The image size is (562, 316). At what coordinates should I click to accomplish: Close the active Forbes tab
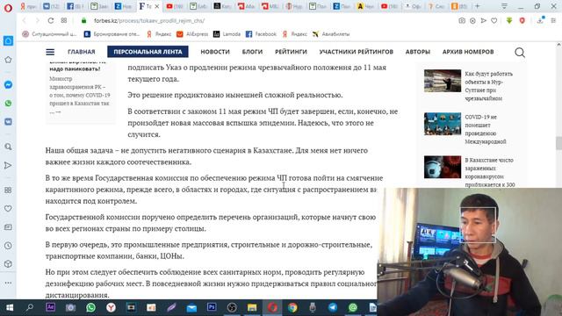156,6
